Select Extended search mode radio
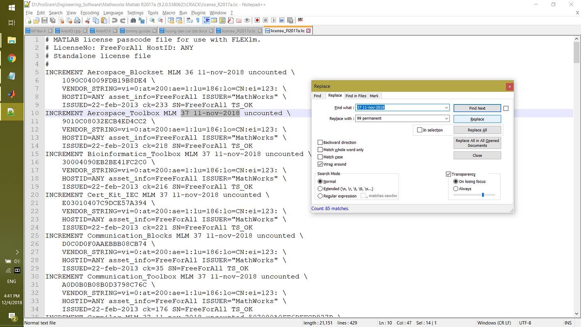The image size is (581, 327). click(x=320, y=188)
